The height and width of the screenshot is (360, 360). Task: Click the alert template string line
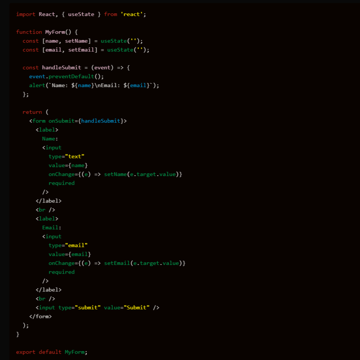coord(94,86)
